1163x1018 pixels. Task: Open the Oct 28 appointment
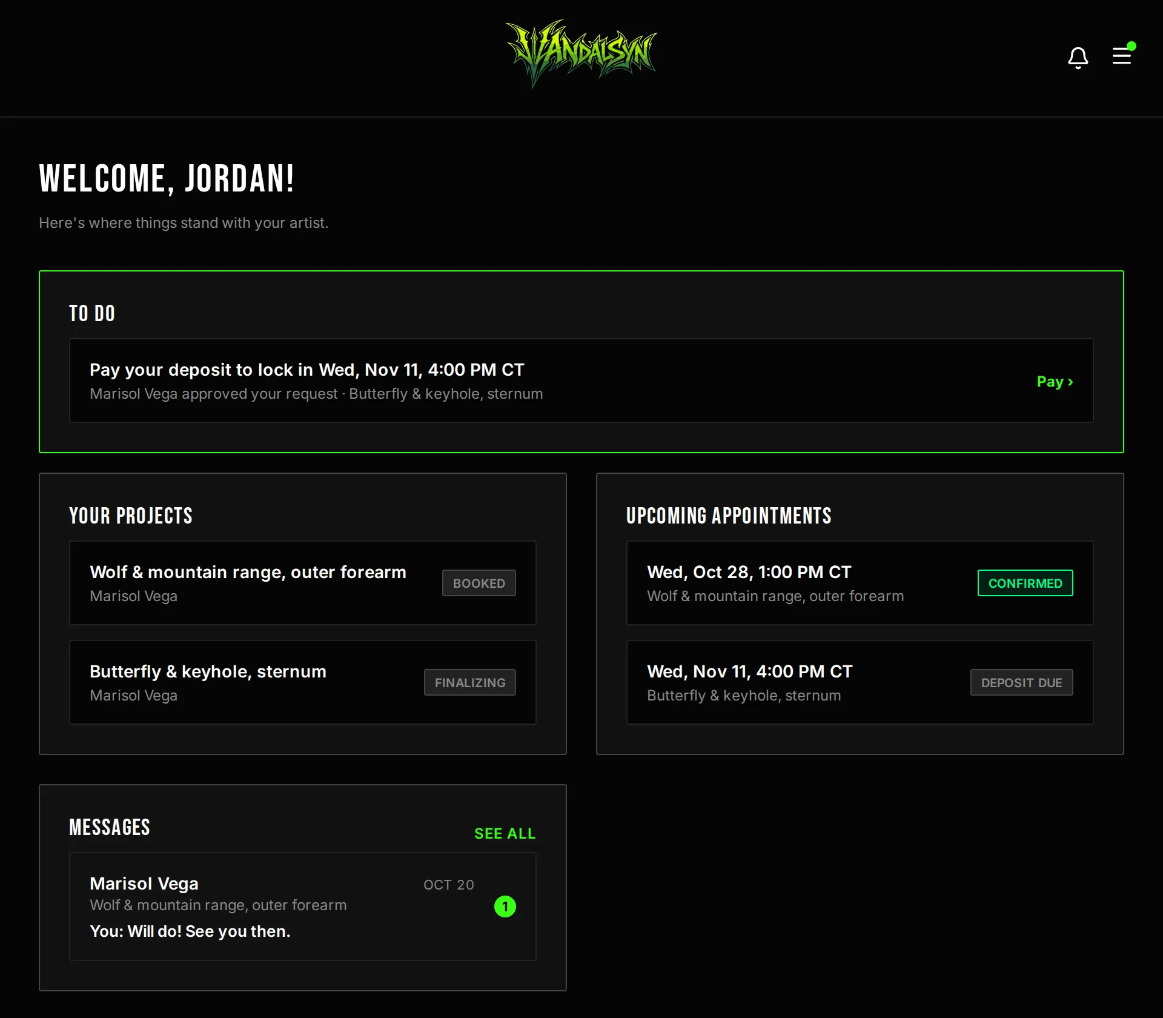[x=860, y=583]
